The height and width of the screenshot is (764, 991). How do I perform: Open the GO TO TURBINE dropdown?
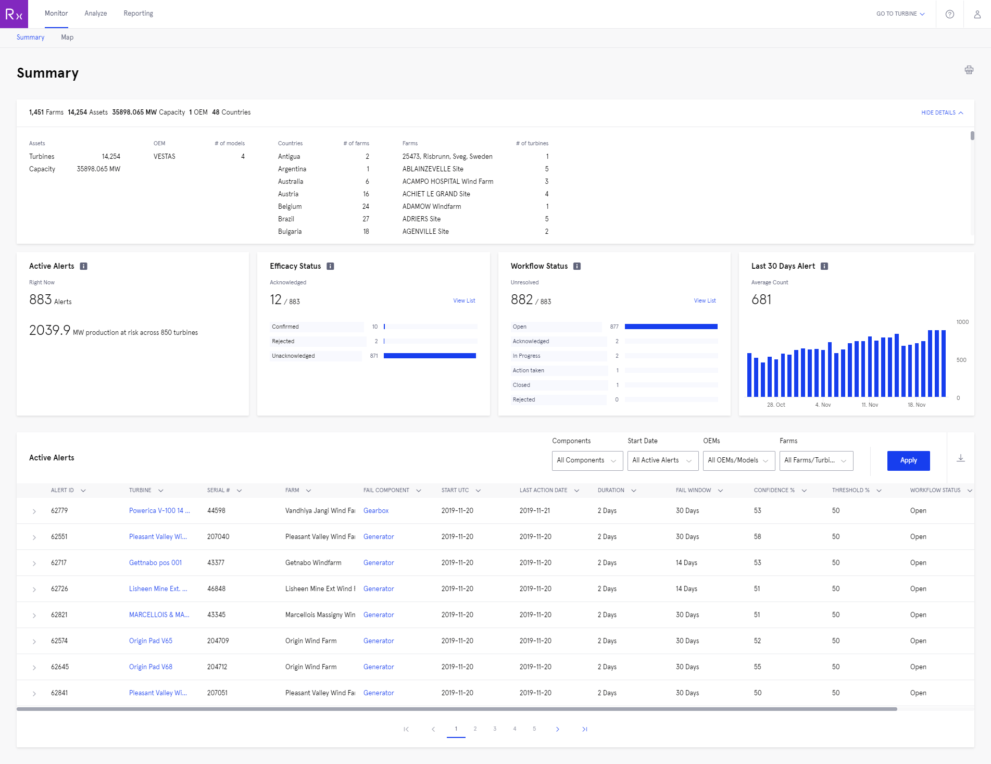pos(899,14)
